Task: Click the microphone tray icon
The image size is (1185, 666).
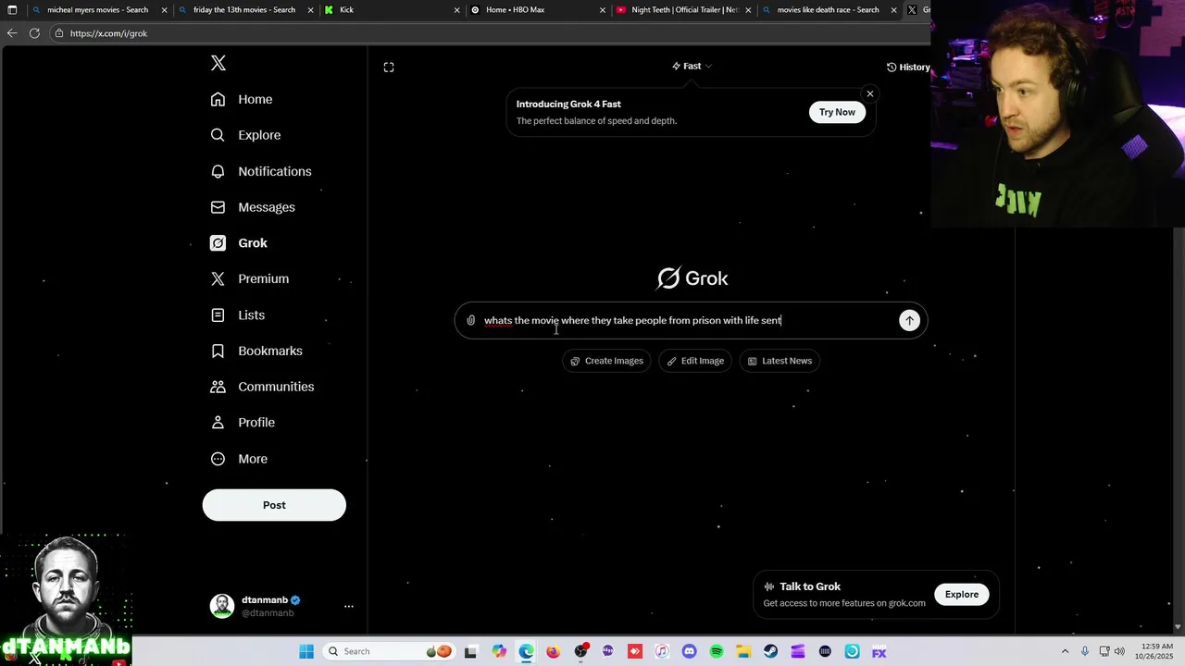Action: (1085, 651)
